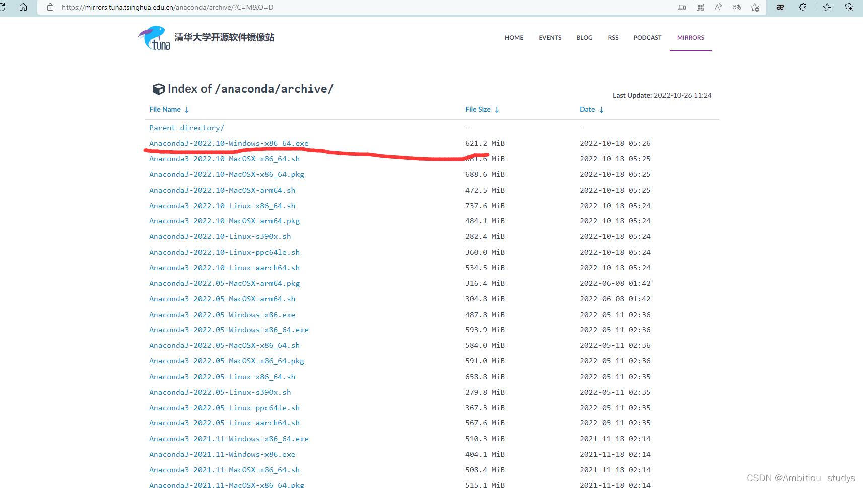Open the QR code icon in address bar
This screenshot has height=488, width=863.
pyautogui.click(x=700, y=7)
